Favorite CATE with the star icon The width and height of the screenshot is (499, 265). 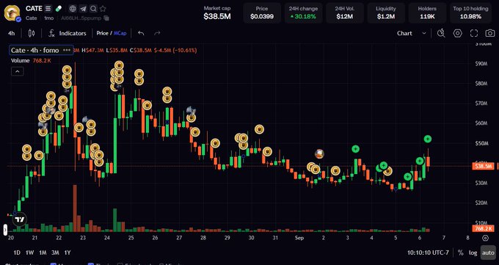coord(103,9)
